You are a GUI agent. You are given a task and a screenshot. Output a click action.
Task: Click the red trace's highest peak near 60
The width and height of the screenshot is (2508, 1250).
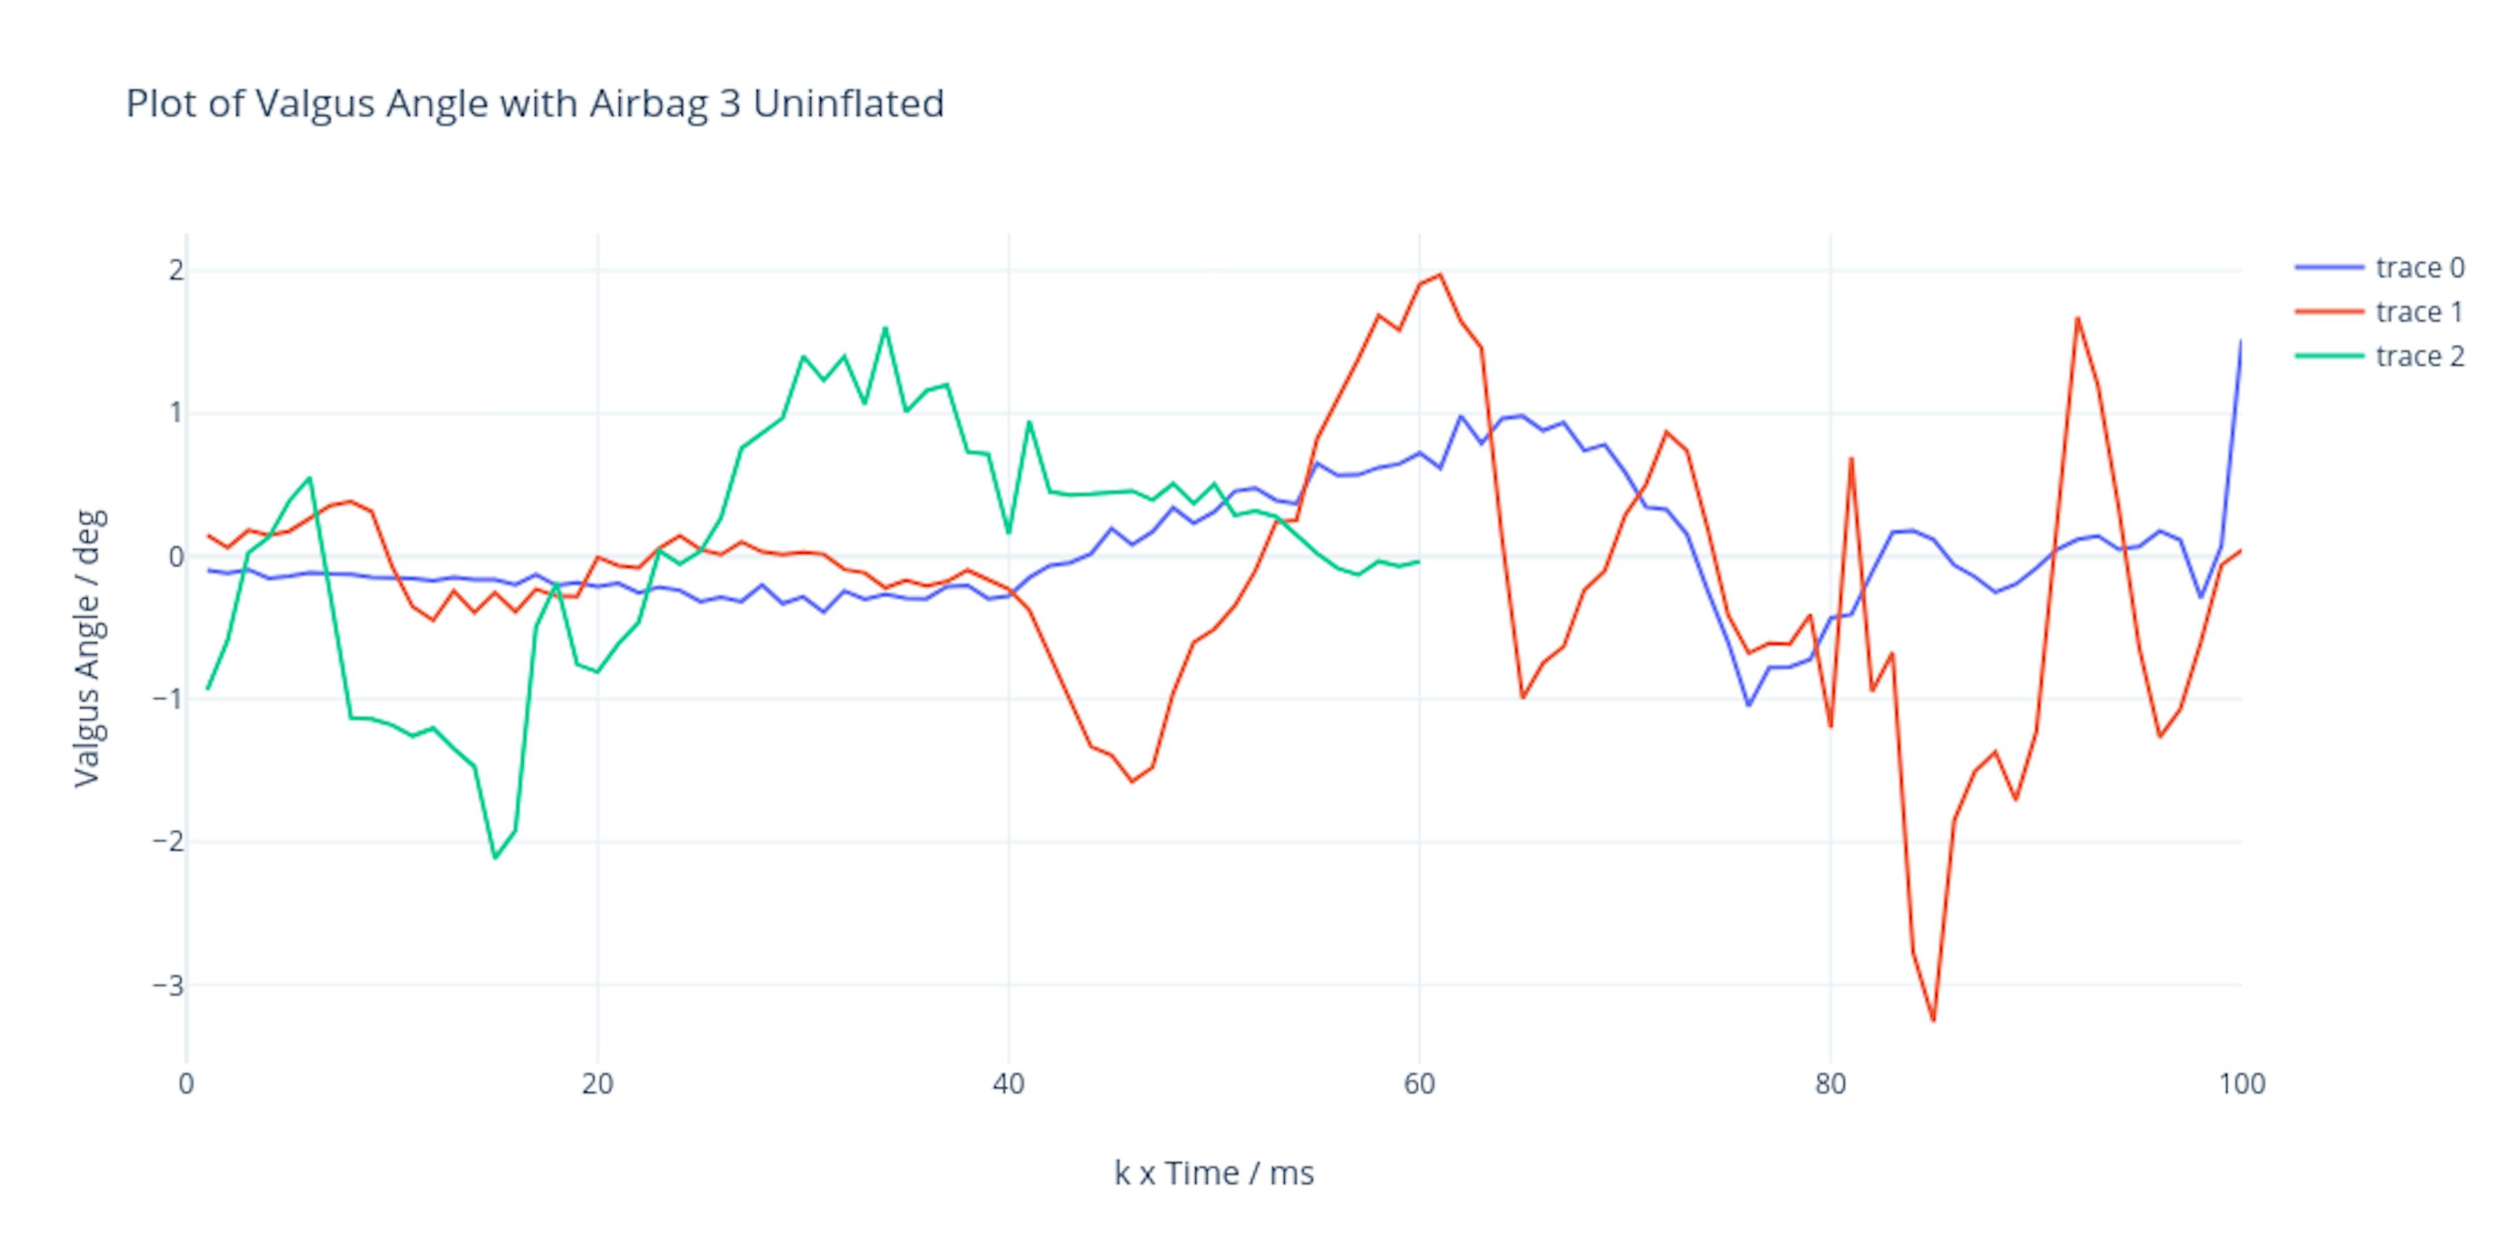point(1440,274)
